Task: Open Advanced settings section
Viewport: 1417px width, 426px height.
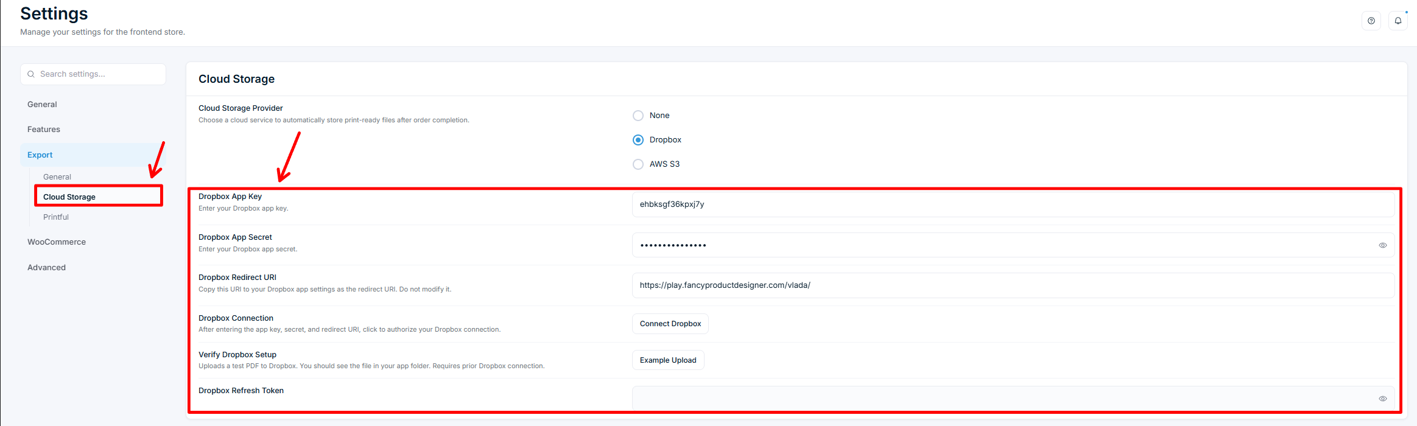Action: point(46,268)
